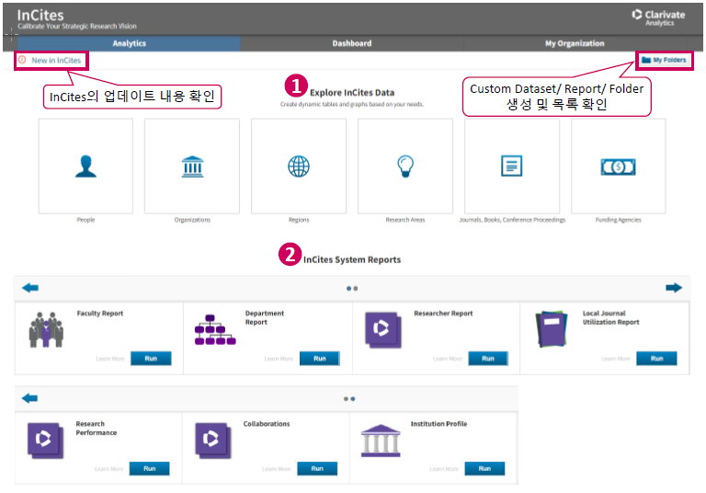Open My Folders
The image size is (706, 493).
click(665, 60)
